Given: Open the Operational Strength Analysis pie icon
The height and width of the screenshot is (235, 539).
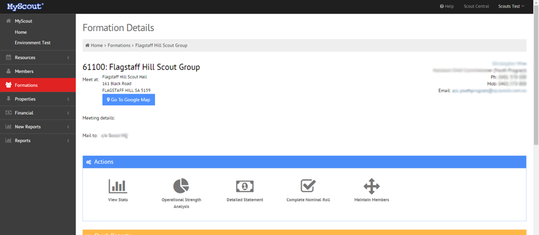Looking at the screenshot, I should 181,186.
